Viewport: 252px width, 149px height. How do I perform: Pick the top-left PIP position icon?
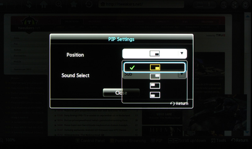(155, 86)
